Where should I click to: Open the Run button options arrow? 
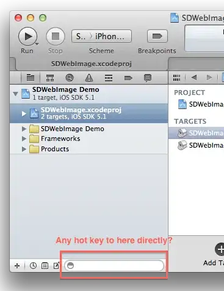(37, 43)
